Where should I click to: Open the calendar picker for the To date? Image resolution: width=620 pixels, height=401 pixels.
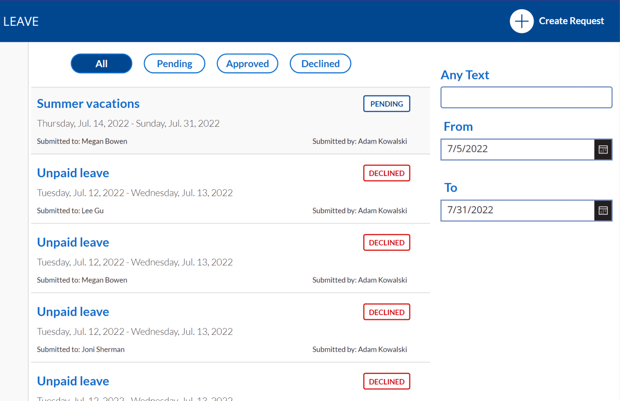603,210
